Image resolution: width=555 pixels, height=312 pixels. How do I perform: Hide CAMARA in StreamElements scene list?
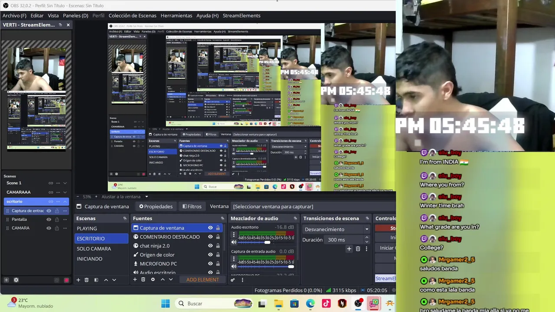(x=49, y=228)
